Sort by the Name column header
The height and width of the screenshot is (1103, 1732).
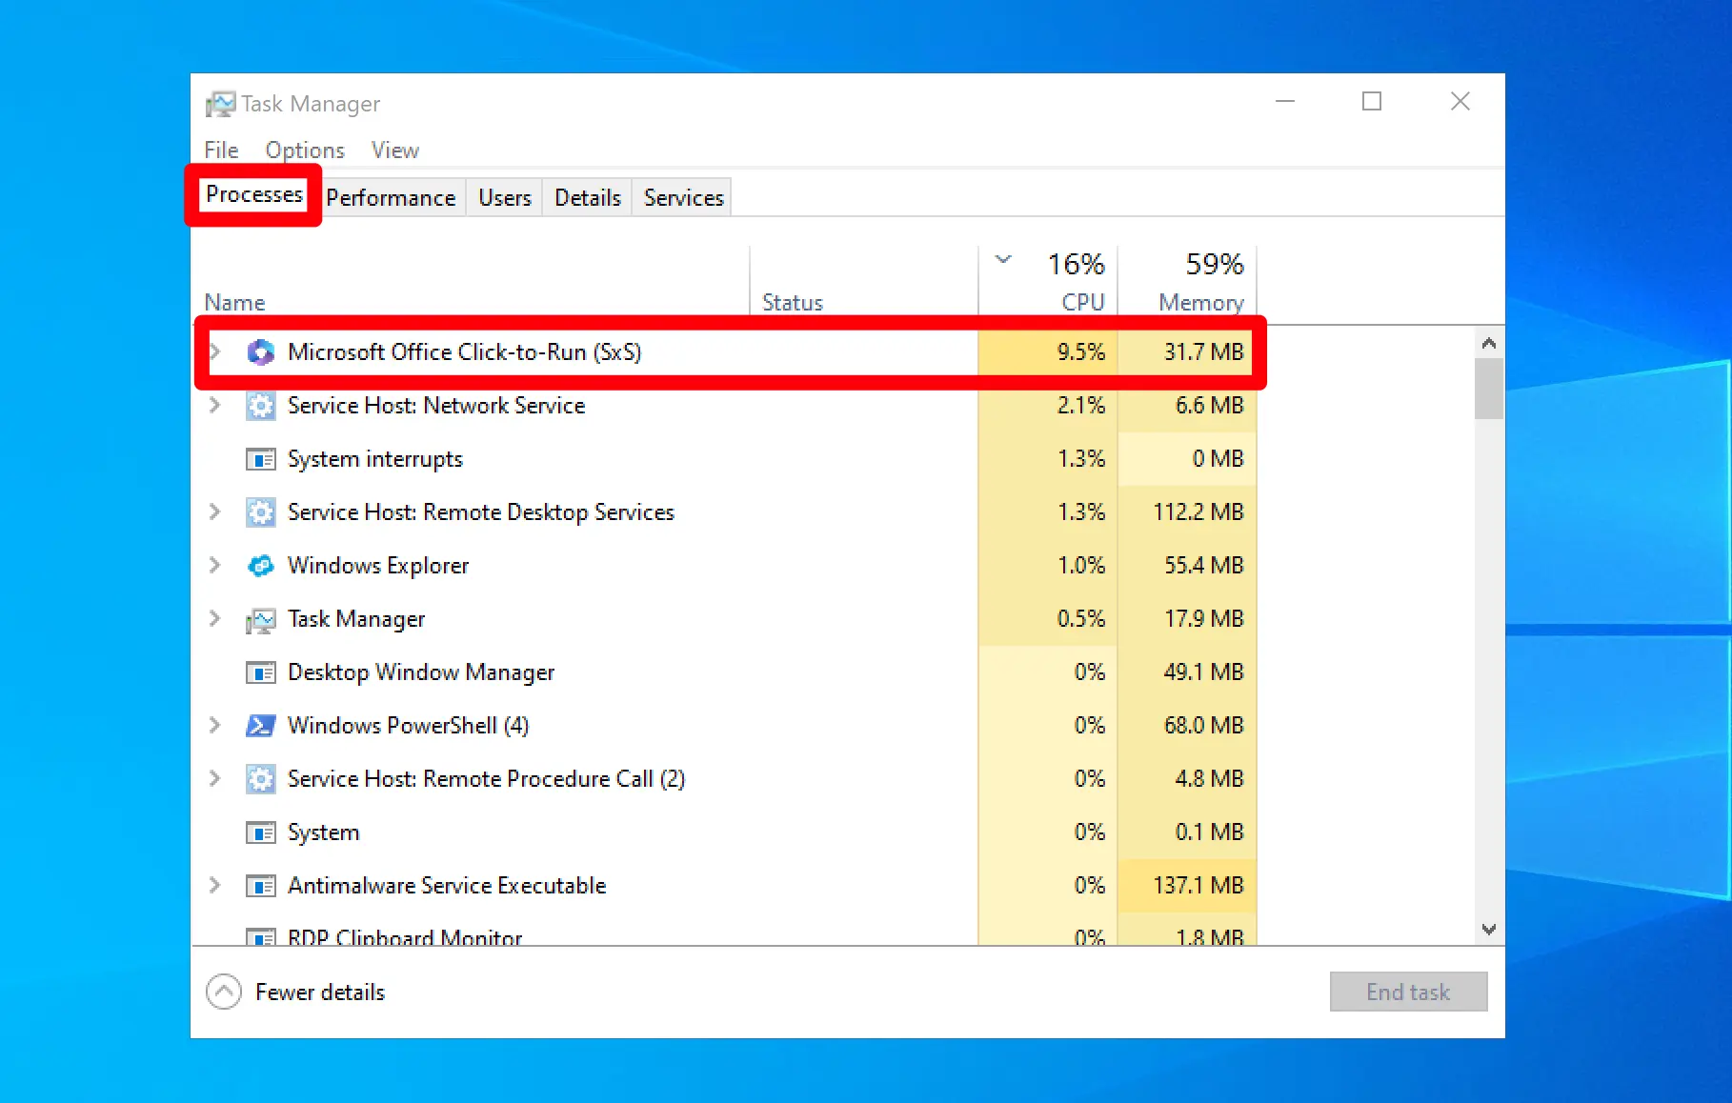pos(234,302)
